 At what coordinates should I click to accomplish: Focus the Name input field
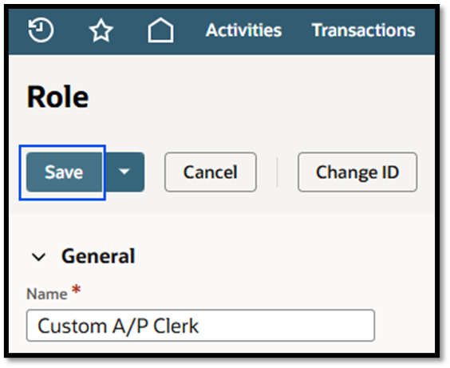tap(200, 326)
